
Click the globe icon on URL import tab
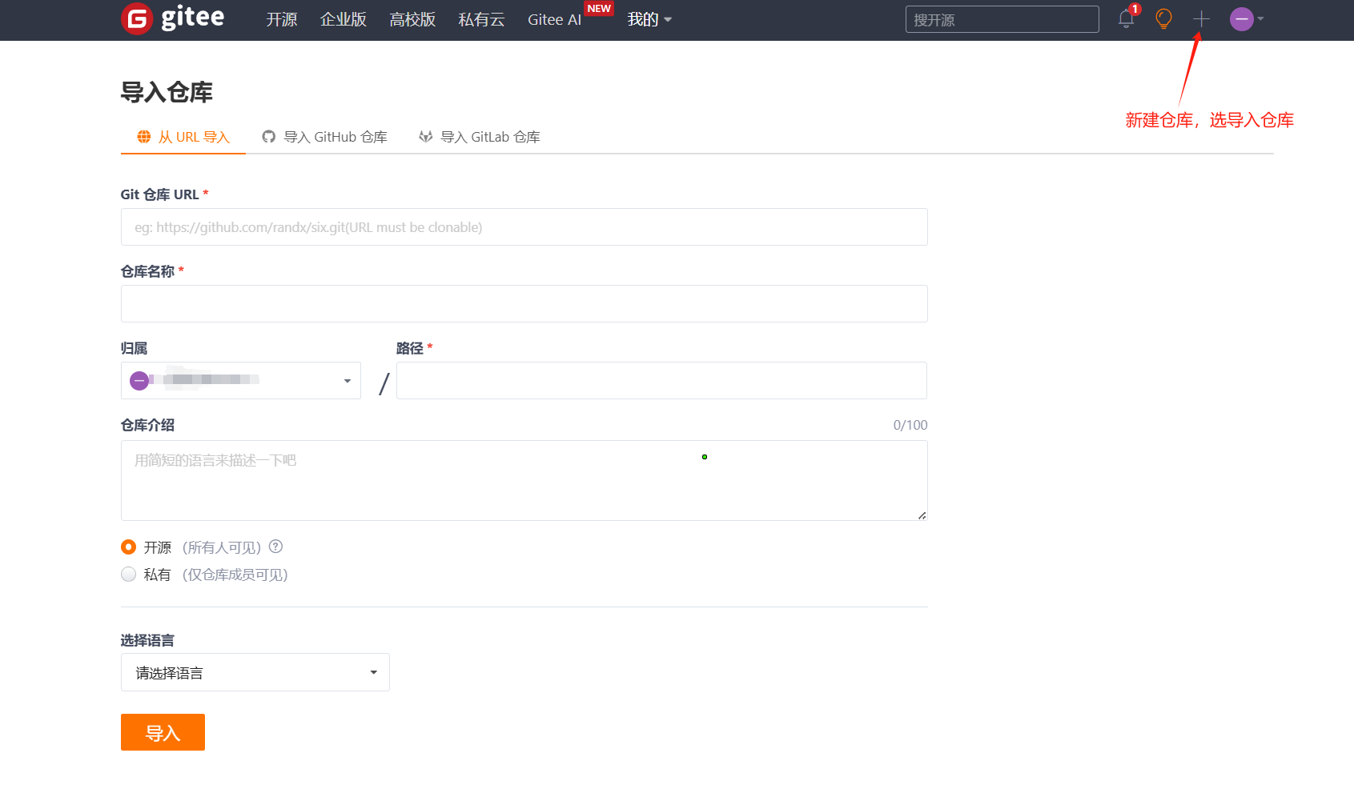(144, 137)
